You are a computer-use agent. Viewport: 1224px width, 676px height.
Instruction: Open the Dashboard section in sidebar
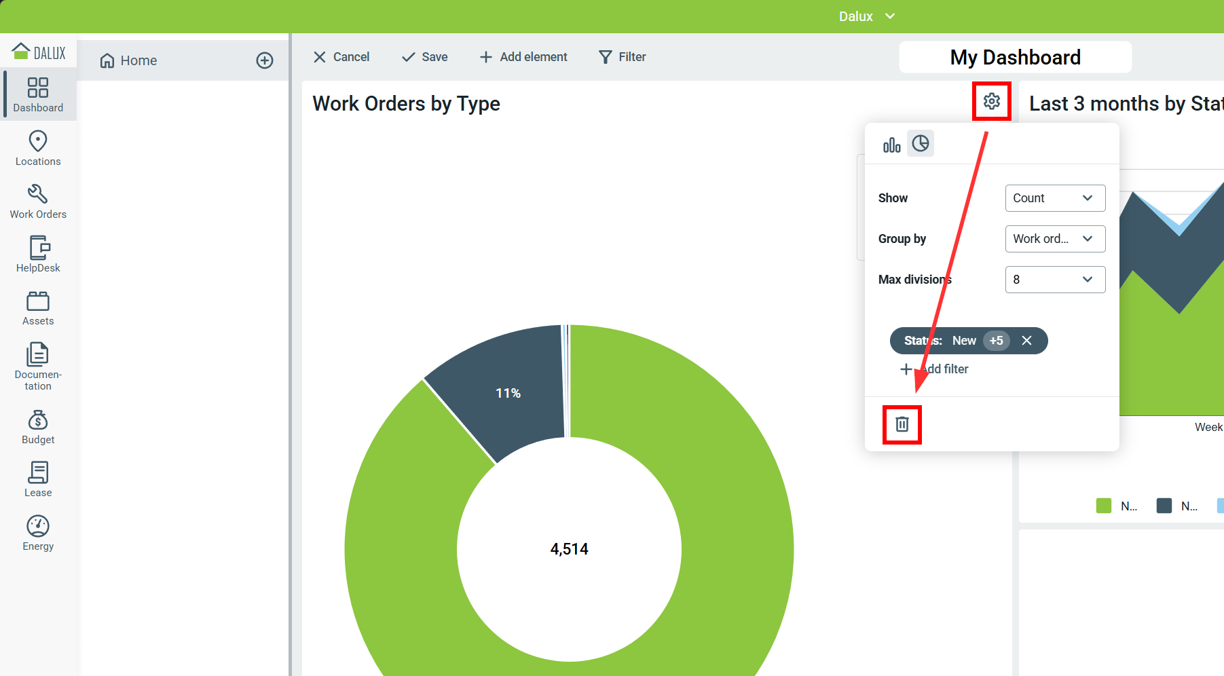tap(38, 95)
